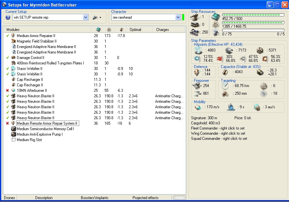Toggle the green check on Medium Armor Repairer II
This screenshot has width=289, height=202.
(7, 35)
